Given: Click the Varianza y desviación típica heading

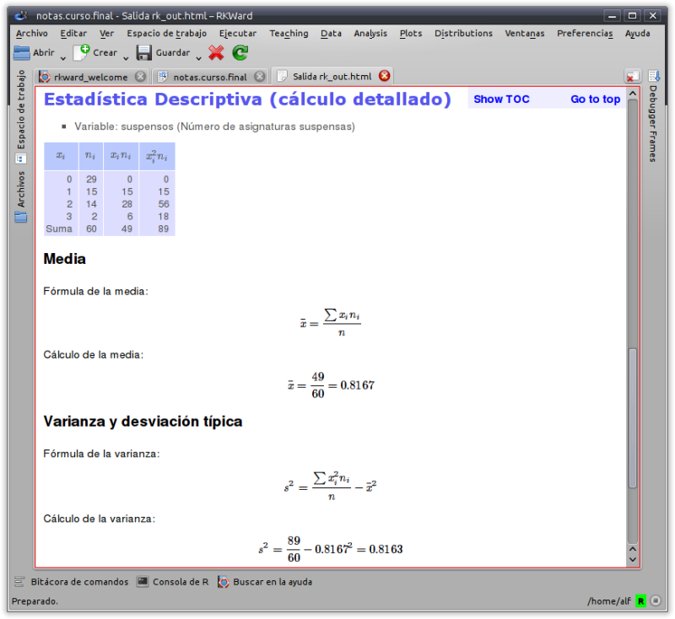Looking at the screenshot, I should 143,422.
